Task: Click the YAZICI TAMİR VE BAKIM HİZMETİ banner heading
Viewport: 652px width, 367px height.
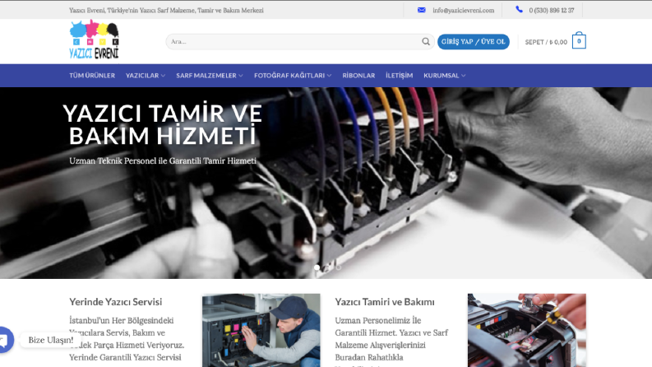Action: (x=163, y=124)
